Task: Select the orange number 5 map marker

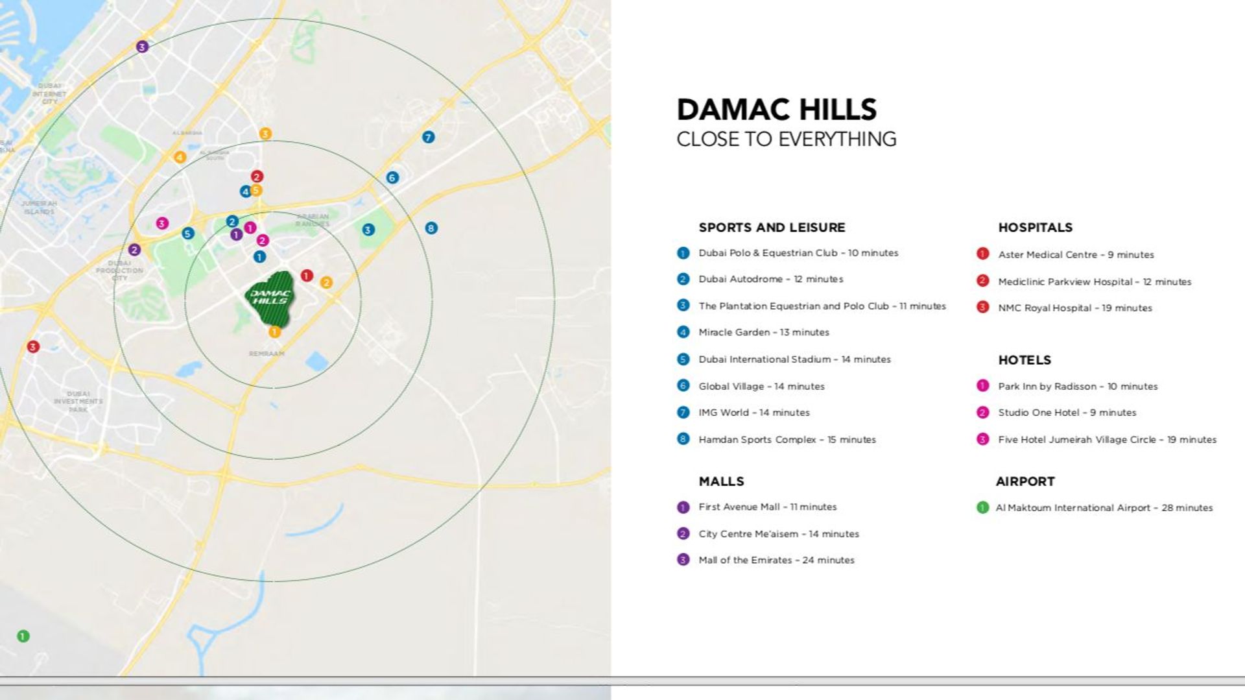Action: tap(256, 190)
